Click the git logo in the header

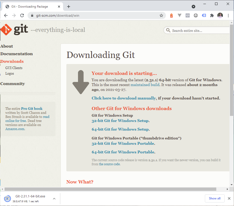pos(14,30)
